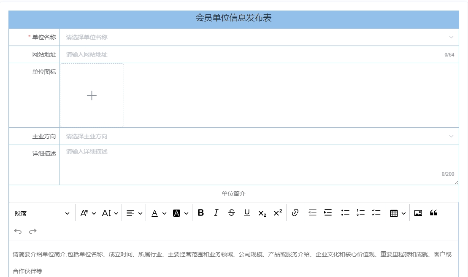Insert a hyperlink with link icon
Viewport: 468px width, 277px height.
[295, 213]
